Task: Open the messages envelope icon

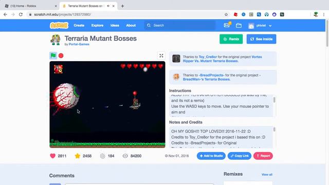Action: (227, 25)
